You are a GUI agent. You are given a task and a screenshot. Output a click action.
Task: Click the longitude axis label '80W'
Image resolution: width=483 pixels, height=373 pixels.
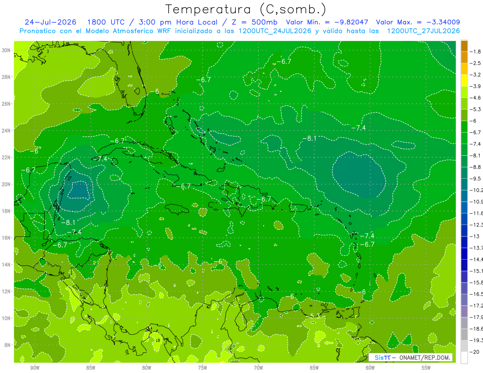click(x=147, y=368)
